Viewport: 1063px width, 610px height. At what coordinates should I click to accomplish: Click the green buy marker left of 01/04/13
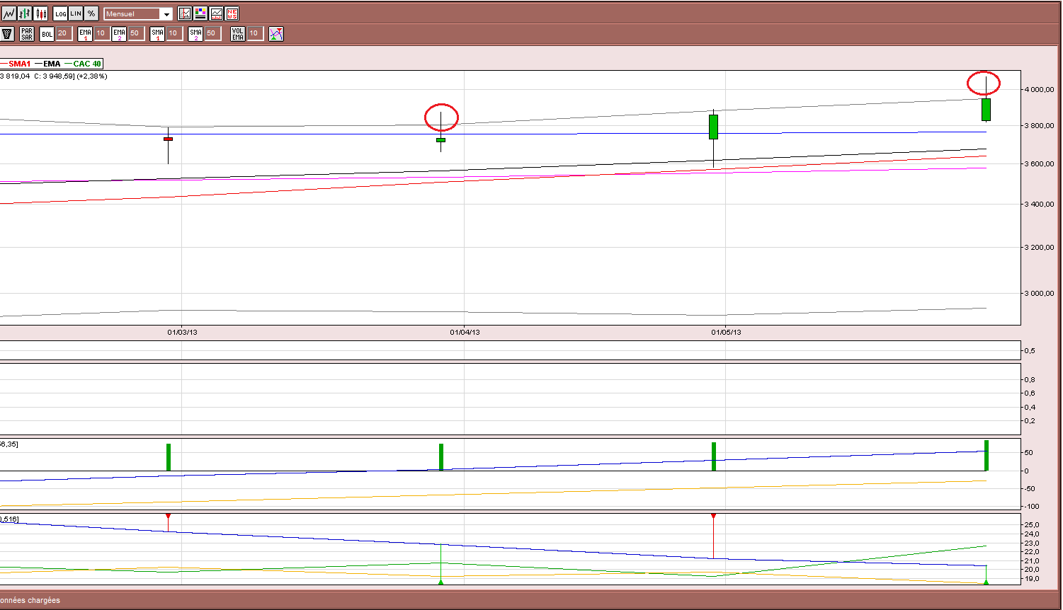[440, 582]
